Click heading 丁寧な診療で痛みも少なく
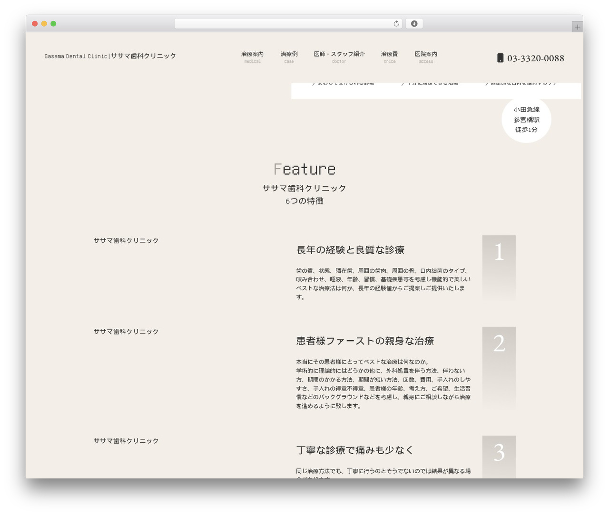This screenshot has height=515, width=609. click(355, 450)
